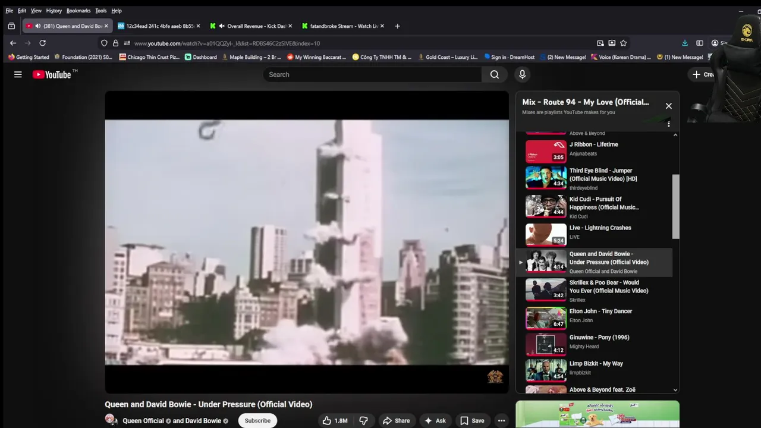Open the advertisement banner below playlist
Viewport: 761px width, 428px height.
coord(598,414)
